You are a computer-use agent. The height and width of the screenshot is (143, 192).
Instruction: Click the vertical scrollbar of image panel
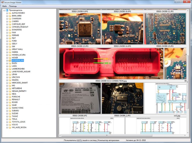click(x=187, y=75)
